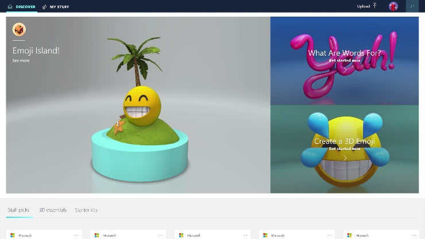Click the Microsoft logo on the first card
The height and width of the screenshot is (239, 425).
[x=12, y=235]
